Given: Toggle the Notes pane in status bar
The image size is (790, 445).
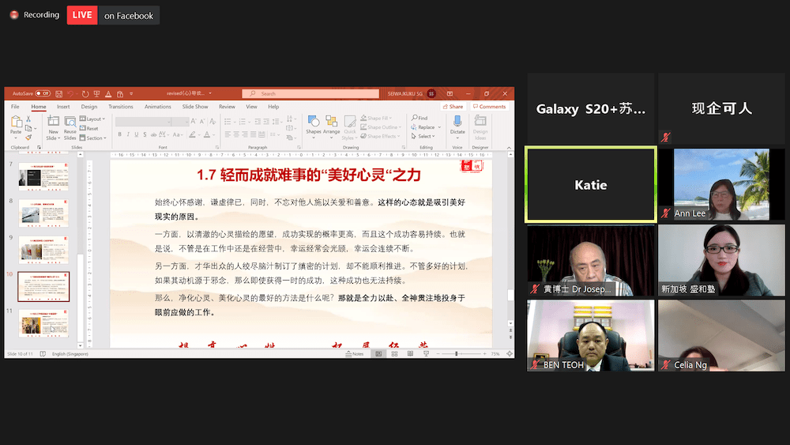Looking at the screenshot, I should point(355,354).
